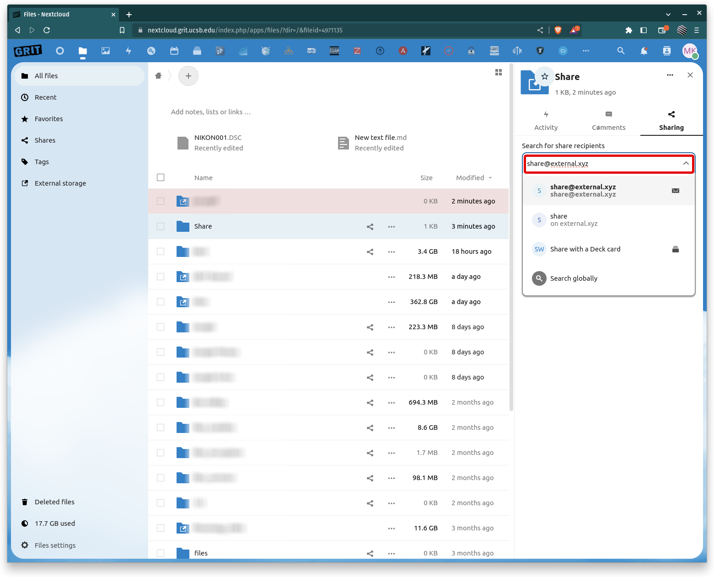Open the GUAM app icon
This screenshot has width=714, height=577.
[x=334, y=51]
